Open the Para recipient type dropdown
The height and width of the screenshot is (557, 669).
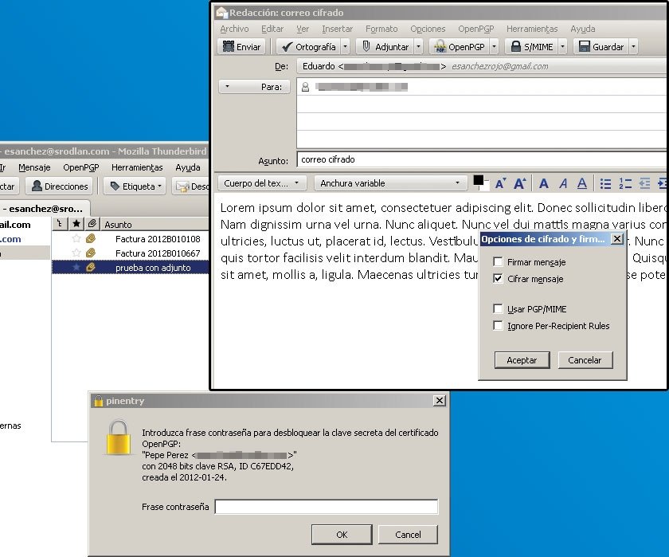pos(254,87)
